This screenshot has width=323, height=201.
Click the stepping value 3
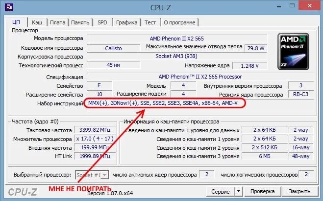pos(301,85)
